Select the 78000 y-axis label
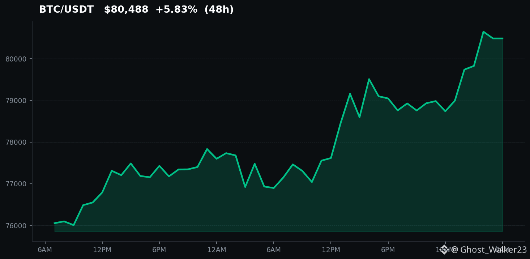The height and width of the screenshot is (259, 530). click(x=16, y=142)
